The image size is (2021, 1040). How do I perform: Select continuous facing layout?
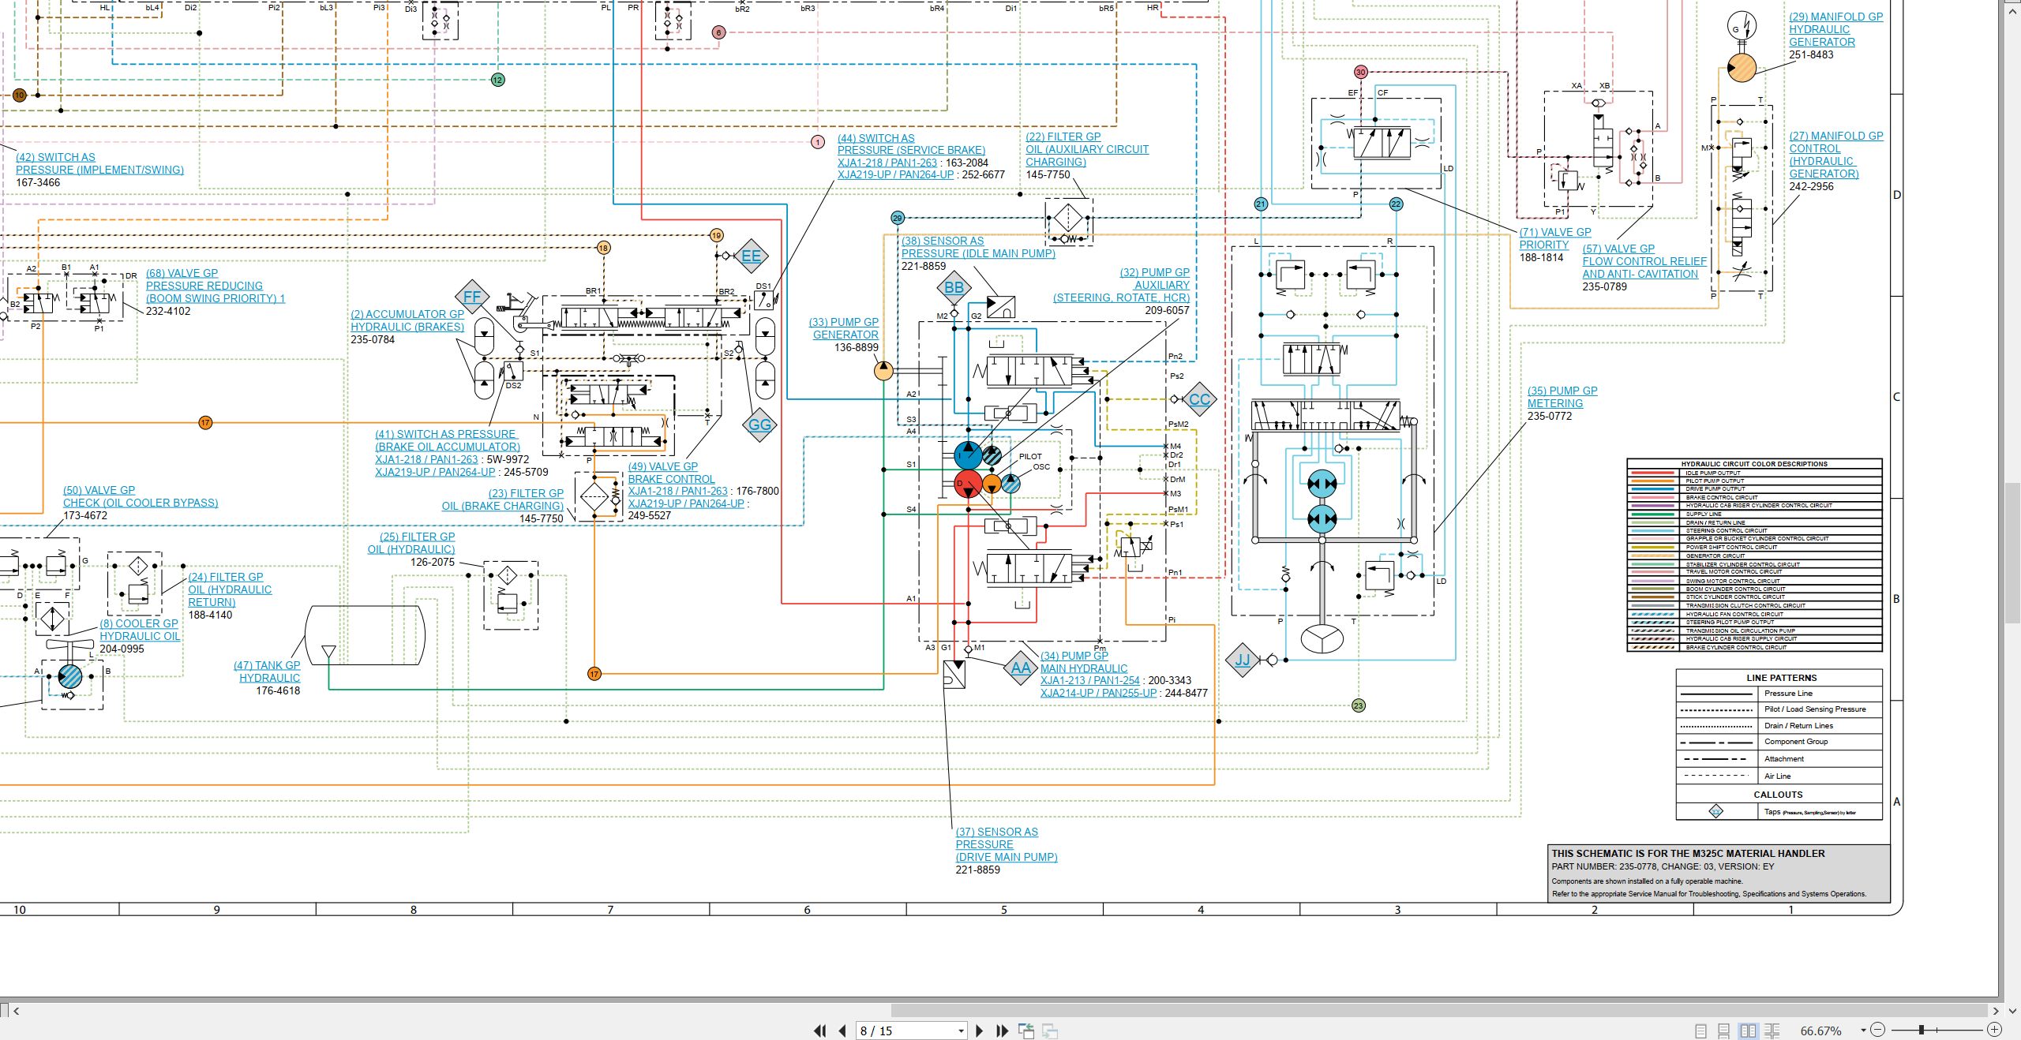1772,1031
